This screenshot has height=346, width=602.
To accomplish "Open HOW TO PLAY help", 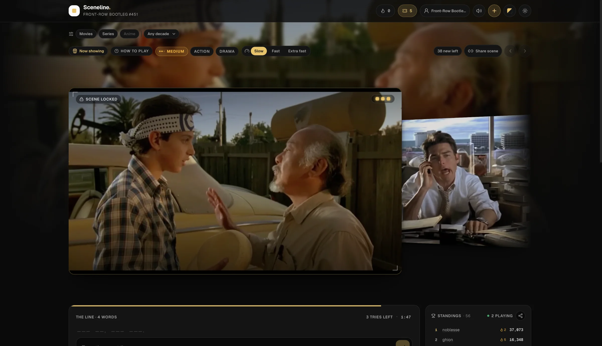I will point(131,51).
